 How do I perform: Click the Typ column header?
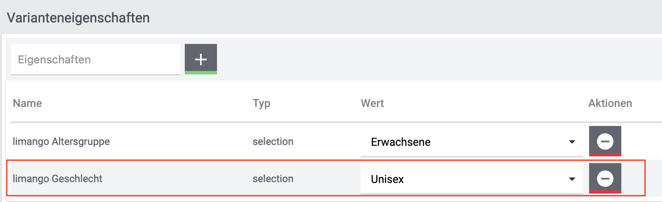point(261,103)
